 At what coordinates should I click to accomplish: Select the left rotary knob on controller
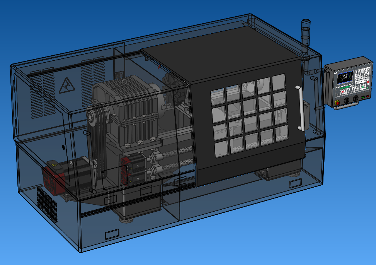coord(346,100)
